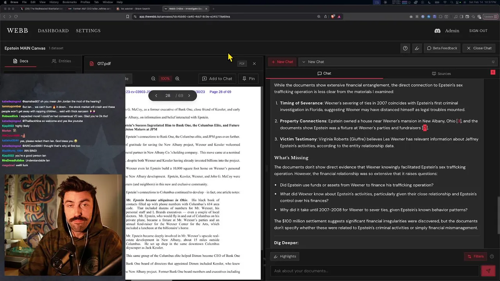Close the 017.pdf document viewer

[x=254, y=64]
